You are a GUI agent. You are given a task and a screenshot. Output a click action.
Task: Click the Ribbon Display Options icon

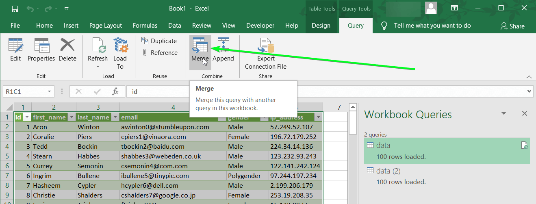coord(454,8)
